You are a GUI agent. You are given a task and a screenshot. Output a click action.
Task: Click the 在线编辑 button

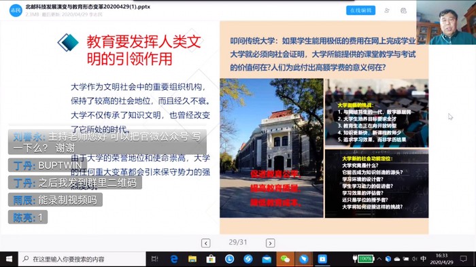(360, 10)
